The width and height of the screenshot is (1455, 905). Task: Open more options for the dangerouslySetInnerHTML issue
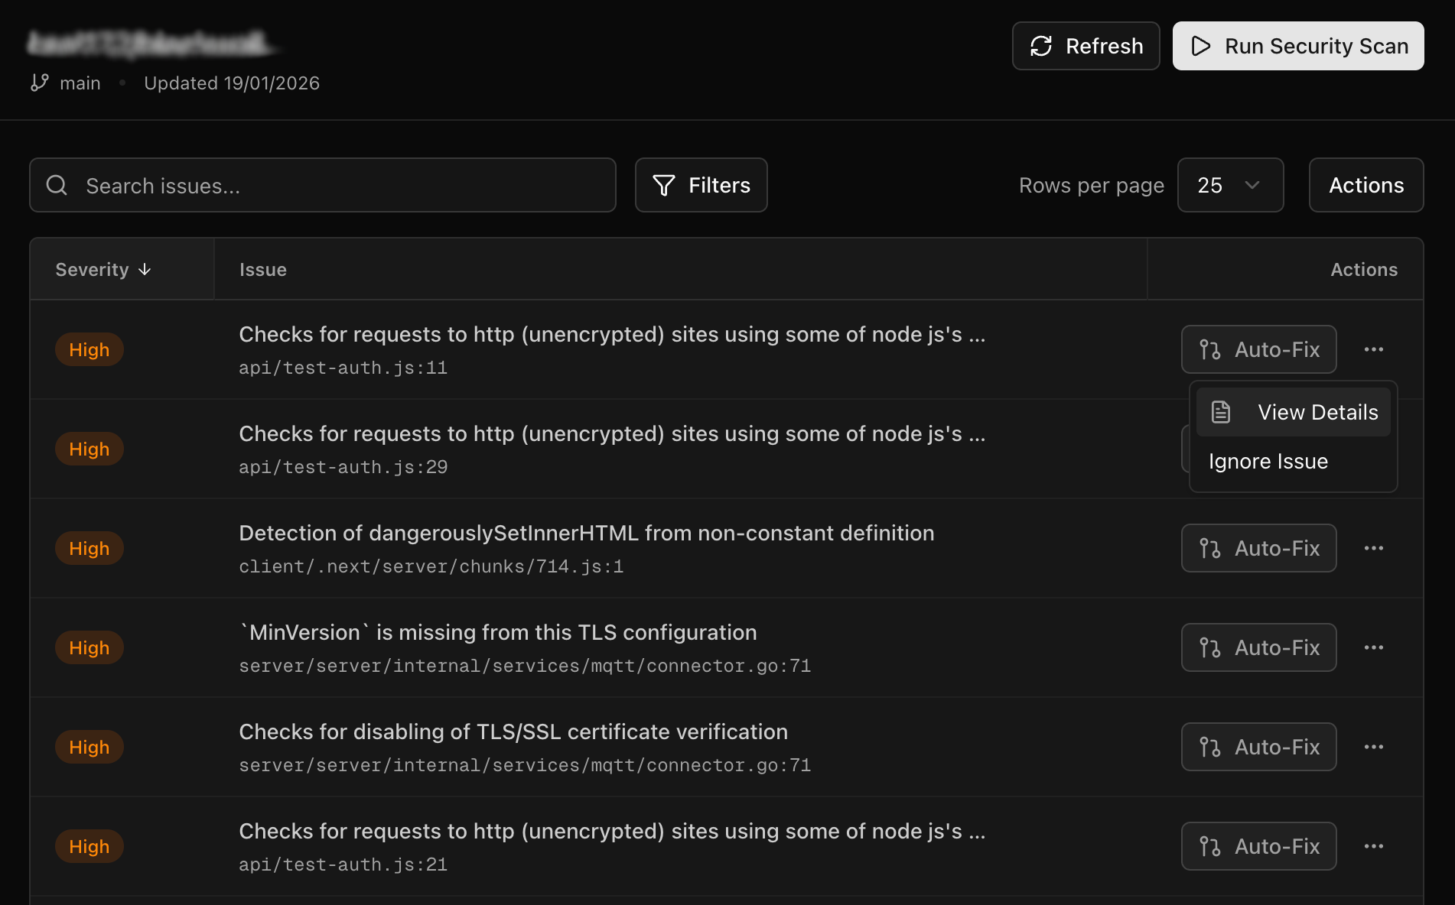[1373, 548]
